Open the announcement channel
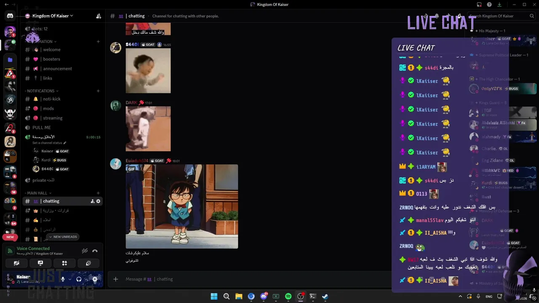This screenshot has height=303, width=539. coord(63,69)
